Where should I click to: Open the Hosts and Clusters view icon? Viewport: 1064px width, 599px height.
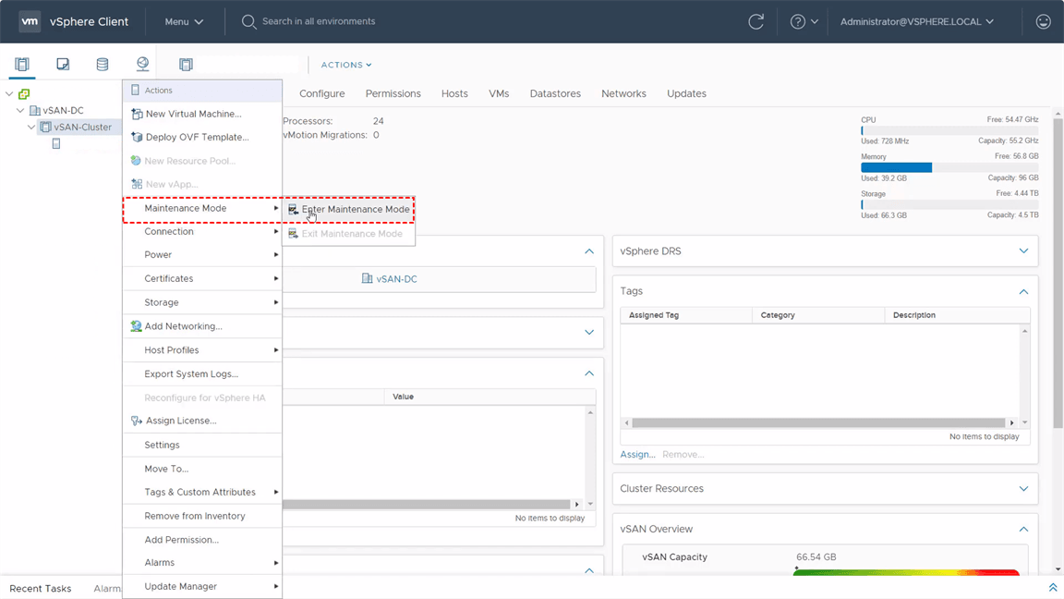point(22,65)
